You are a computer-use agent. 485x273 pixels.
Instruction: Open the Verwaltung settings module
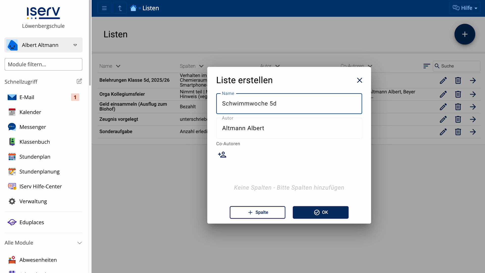click(33, 201)
